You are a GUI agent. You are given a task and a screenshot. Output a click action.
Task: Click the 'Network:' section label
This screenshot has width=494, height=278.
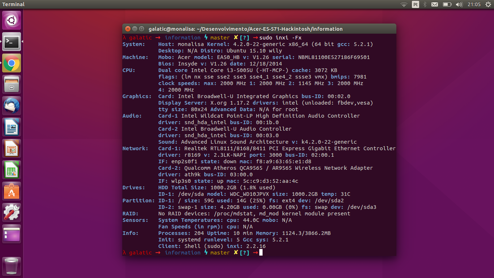[x=136, y=148]
